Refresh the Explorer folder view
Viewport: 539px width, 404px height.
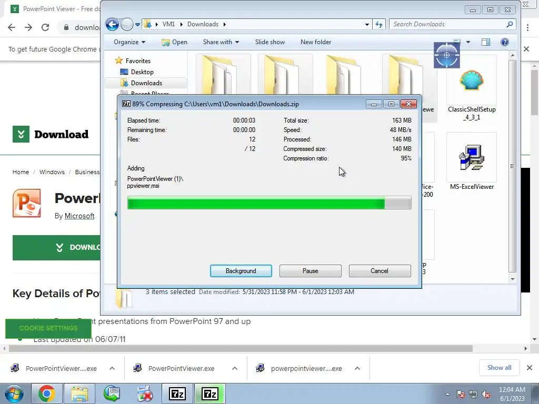coord(379,24)
